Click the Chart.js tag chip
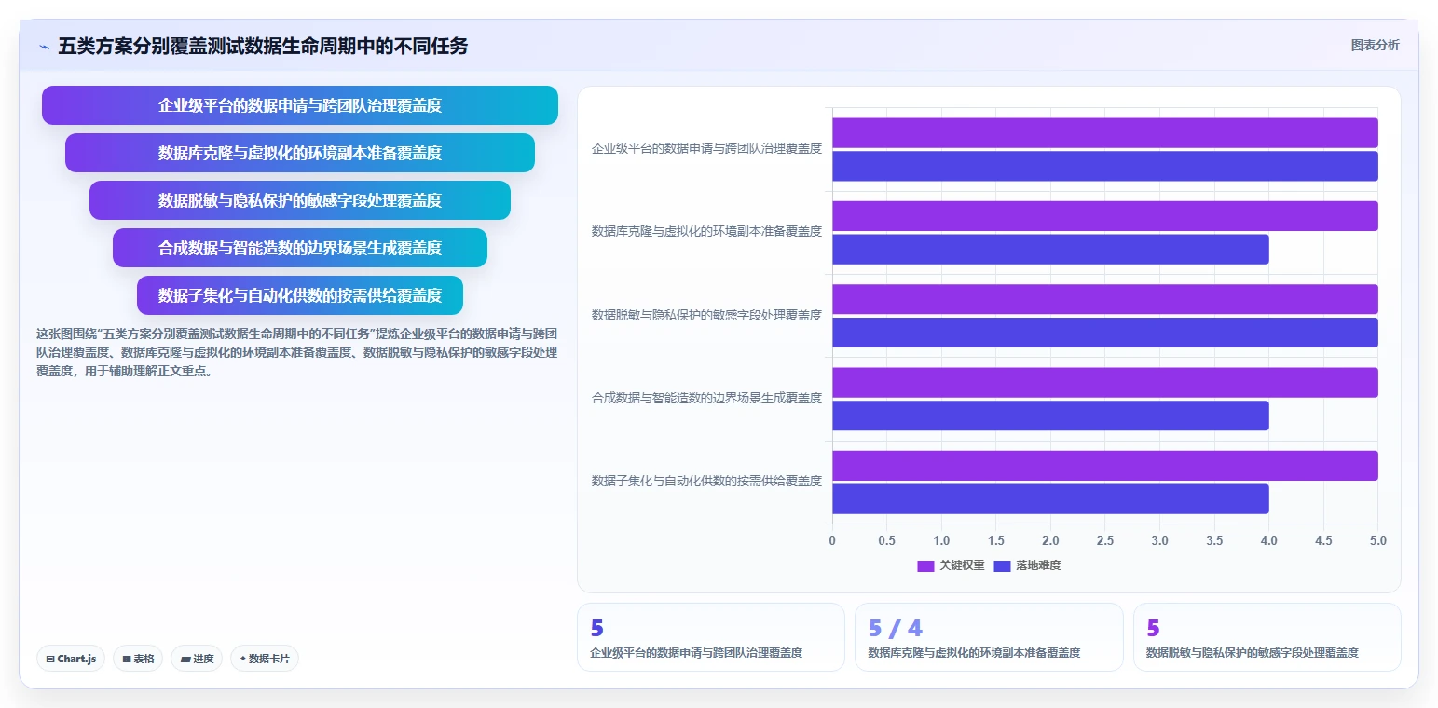Screen dimensions: 1438x708 point(72,659)
